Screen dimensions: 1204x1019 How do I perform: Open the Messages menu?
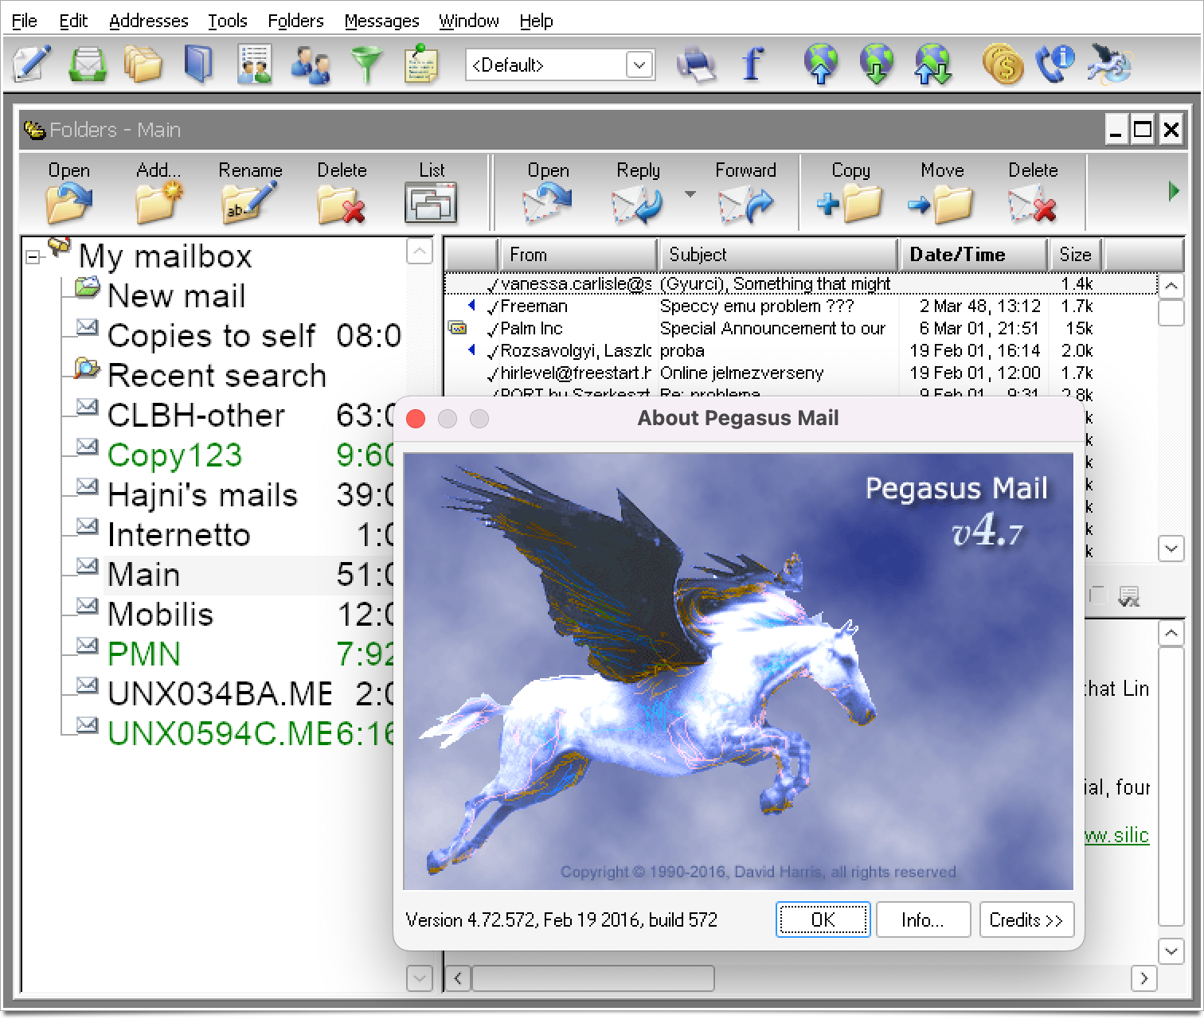(x=381, y=21)
